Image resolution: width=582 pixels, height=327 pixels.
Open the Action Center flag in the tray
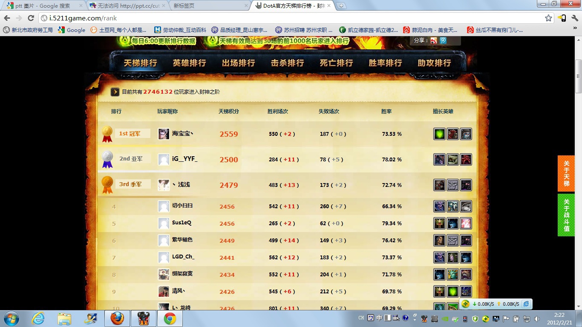507,318
